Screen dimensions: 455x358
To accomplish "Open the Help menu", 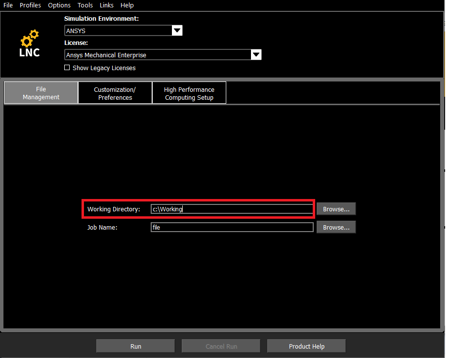I will (127, 5).
